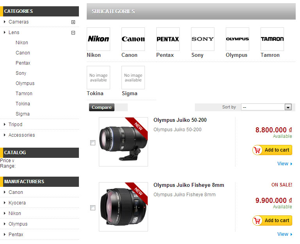
Task: Click Canon subcategory text label
Action: pyautogui.click(x=130, y=55)
